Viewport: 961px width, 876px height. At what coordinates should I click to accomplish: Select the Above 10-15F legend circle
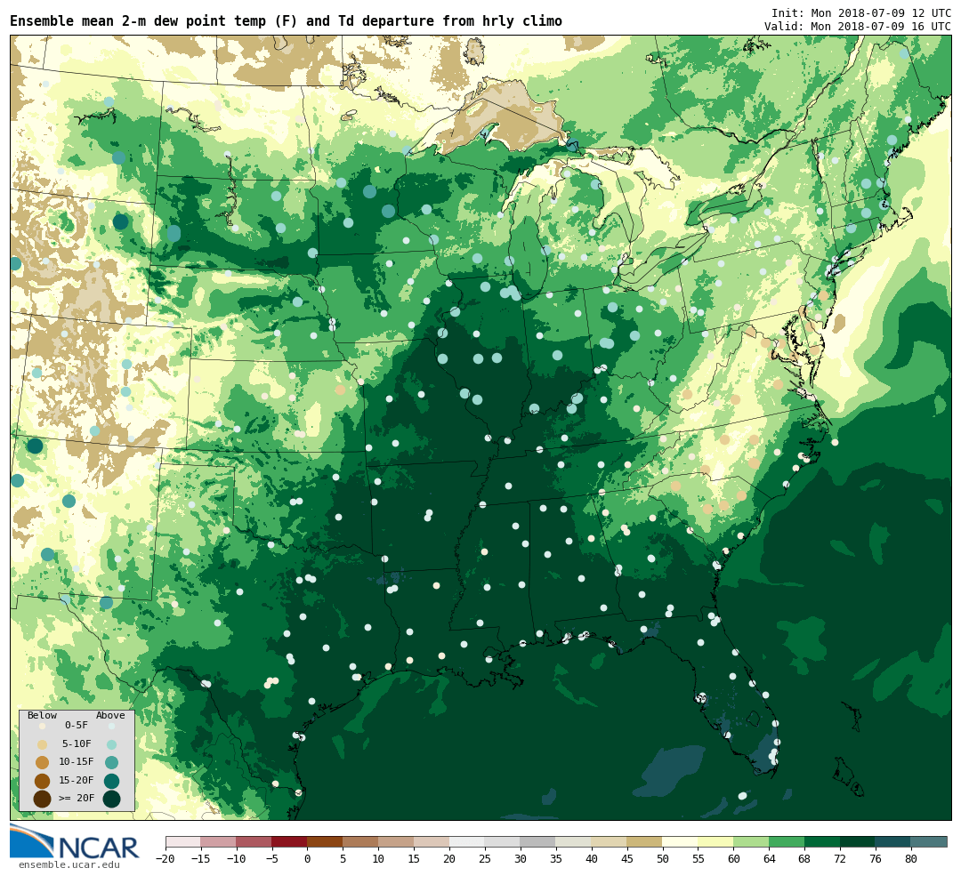click(111, 763)
